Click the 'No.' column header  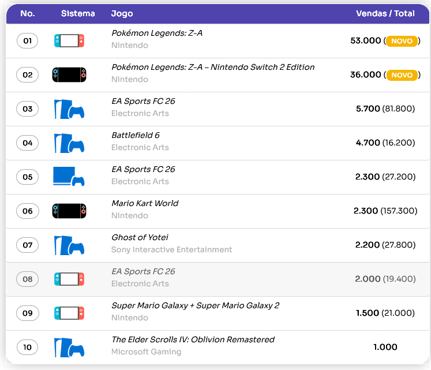[28, 13]
